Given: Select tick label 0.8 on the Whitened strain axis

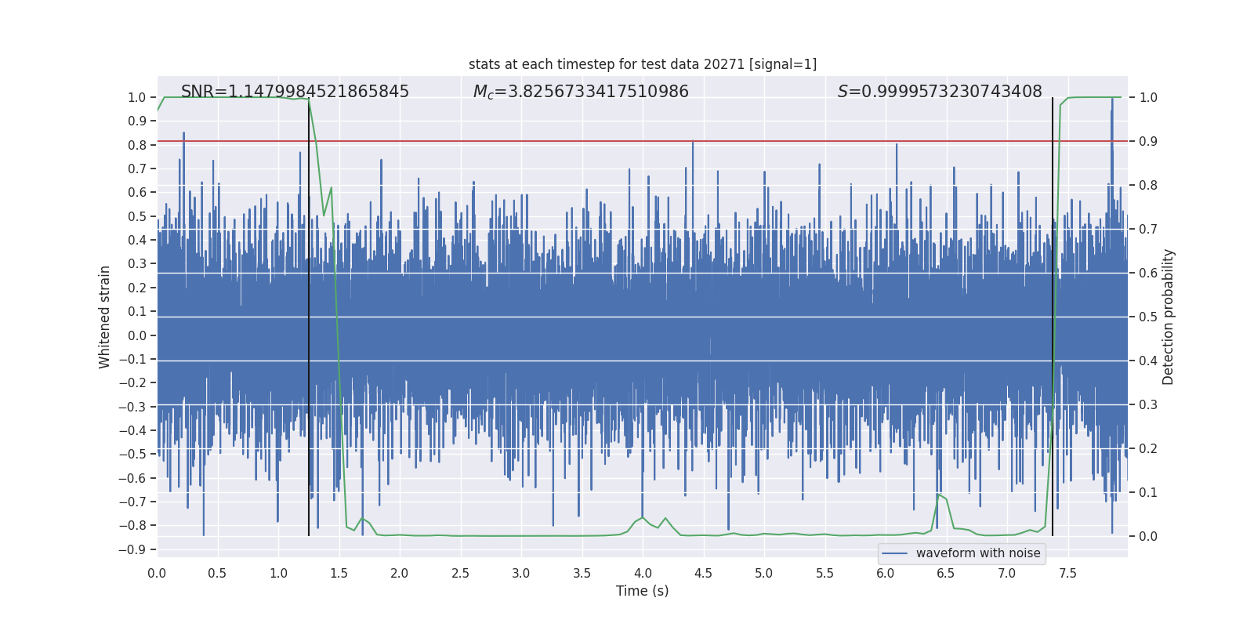Looking at the screenshot, I should [x=137, y=145].
